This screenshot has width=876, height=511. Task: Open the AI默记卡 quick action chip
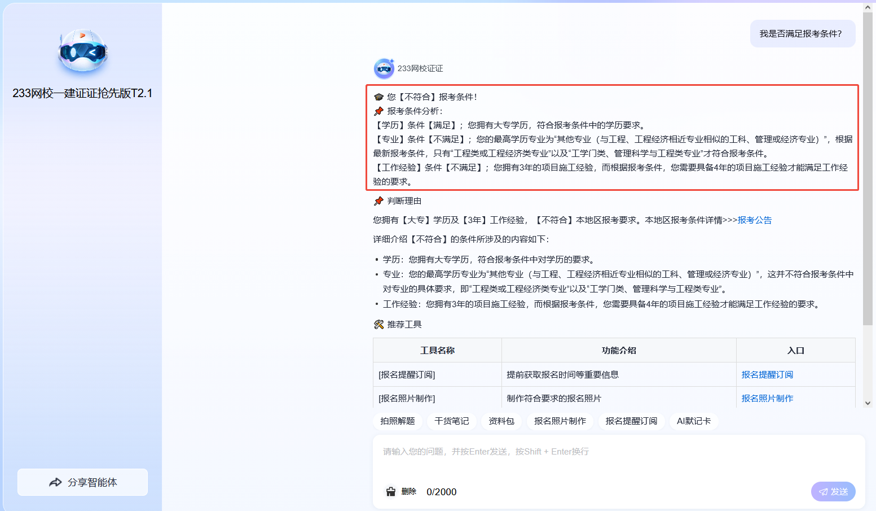(x=694, y=421)
